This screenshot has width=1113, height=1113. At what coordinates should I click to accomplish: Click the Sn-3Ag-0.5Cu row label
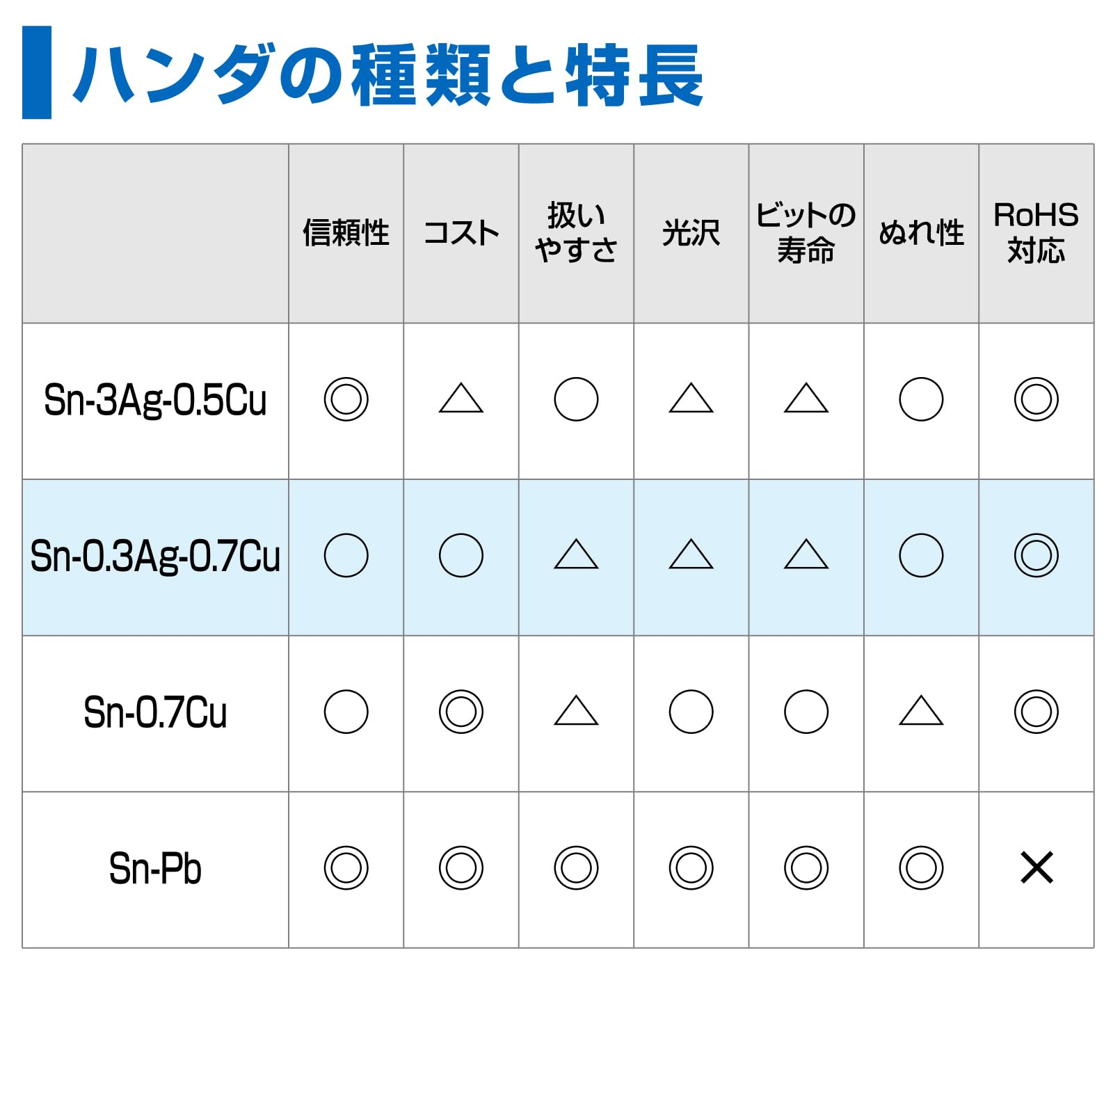point(155,401)
